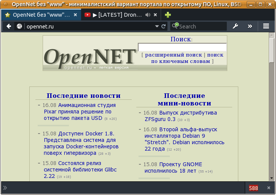Screen dimensions: 276x195
Task: Open the URL history dropdown arrow
Action: click(157, 26)
